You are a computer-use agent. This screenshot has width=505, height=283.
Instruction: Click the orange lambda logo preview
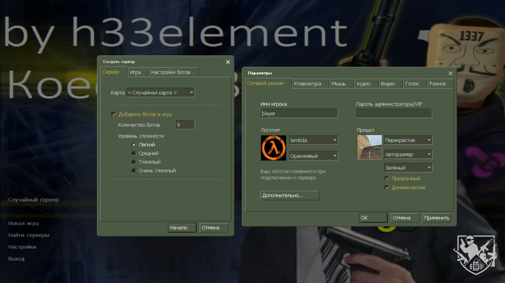273,148
